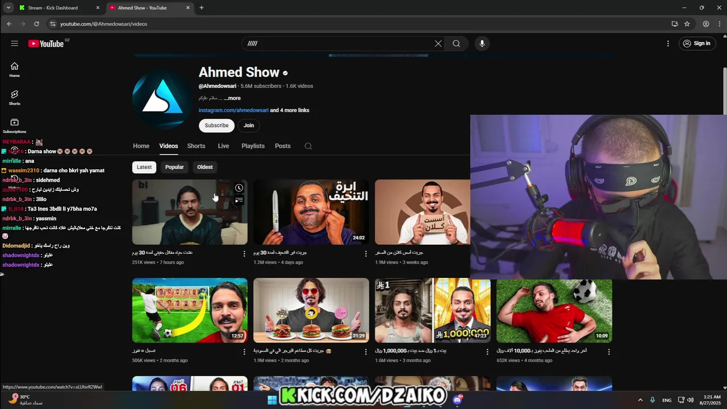The image size is (727, 409).
Task: Subscribe to Ahmed Show channel
Action: point(216,126)
